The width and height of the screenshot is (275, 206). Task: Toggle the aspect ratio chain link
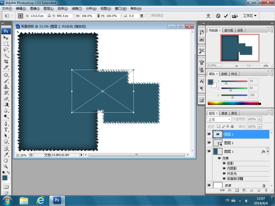click(x=98, y=16)
